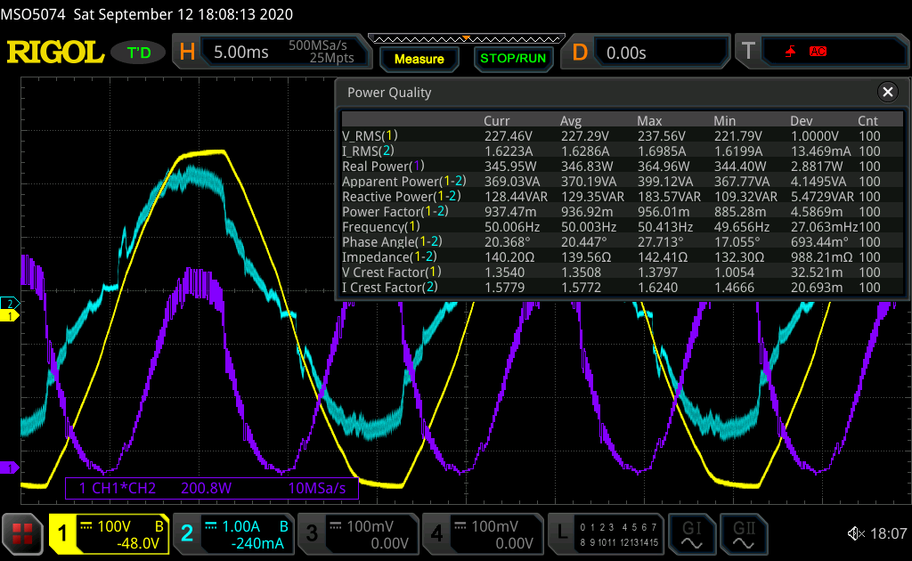
Task: Open the logic analyzer digital channels panel
Action: click(607, 534)
